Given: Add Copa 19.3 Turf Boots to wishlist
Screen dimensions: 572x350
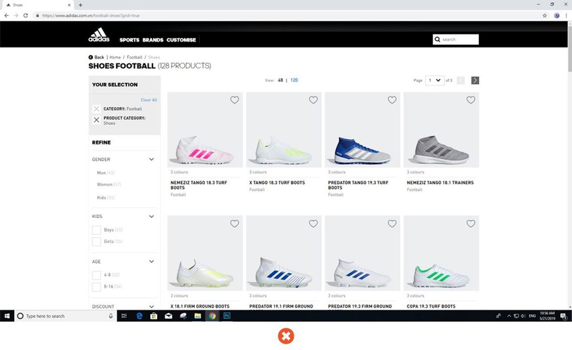Looking at the screenshot, I should (471, 224).
